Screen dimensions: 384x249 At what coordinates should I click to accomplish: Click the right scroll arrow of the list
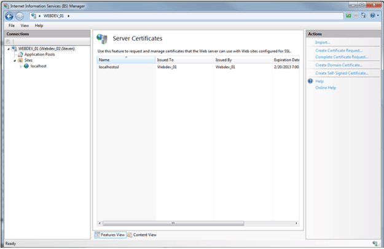[296, 223]
